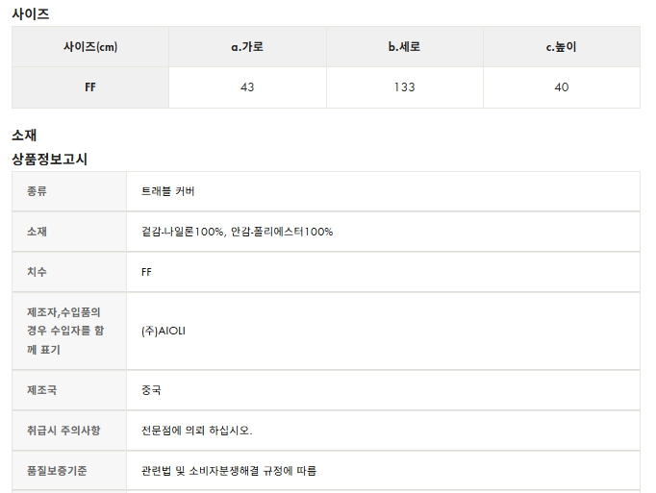
Task: Click the 종류 row label
Action: click(x=37, y=191)
